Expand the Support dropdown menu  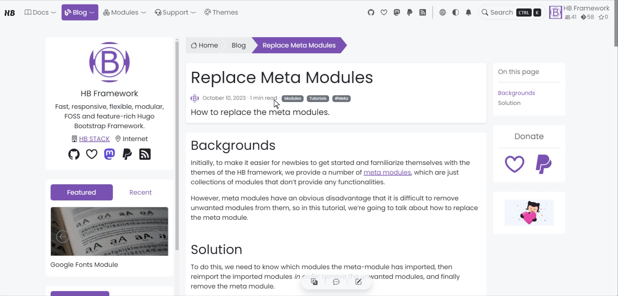(x=175, y=13)
